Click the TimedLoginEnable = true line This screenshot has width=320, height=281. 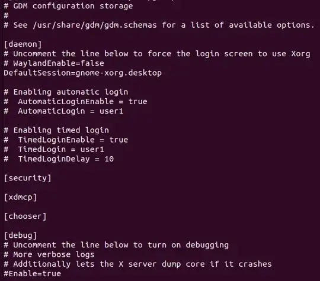pos(66,140)
